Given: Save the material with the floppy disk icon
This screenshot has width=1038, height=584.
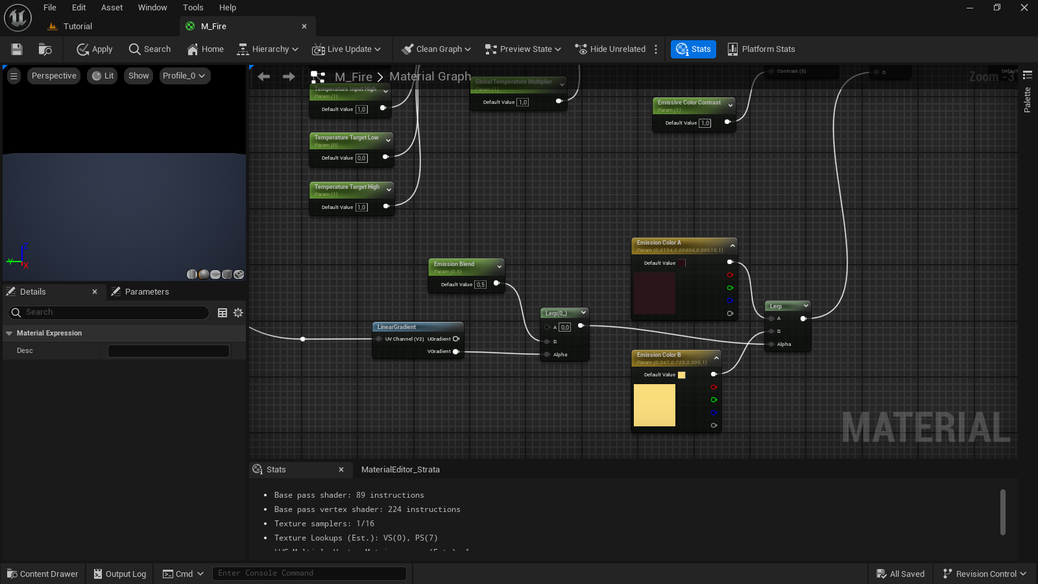Looking at the screenshot, I should [x=17, y=49].
